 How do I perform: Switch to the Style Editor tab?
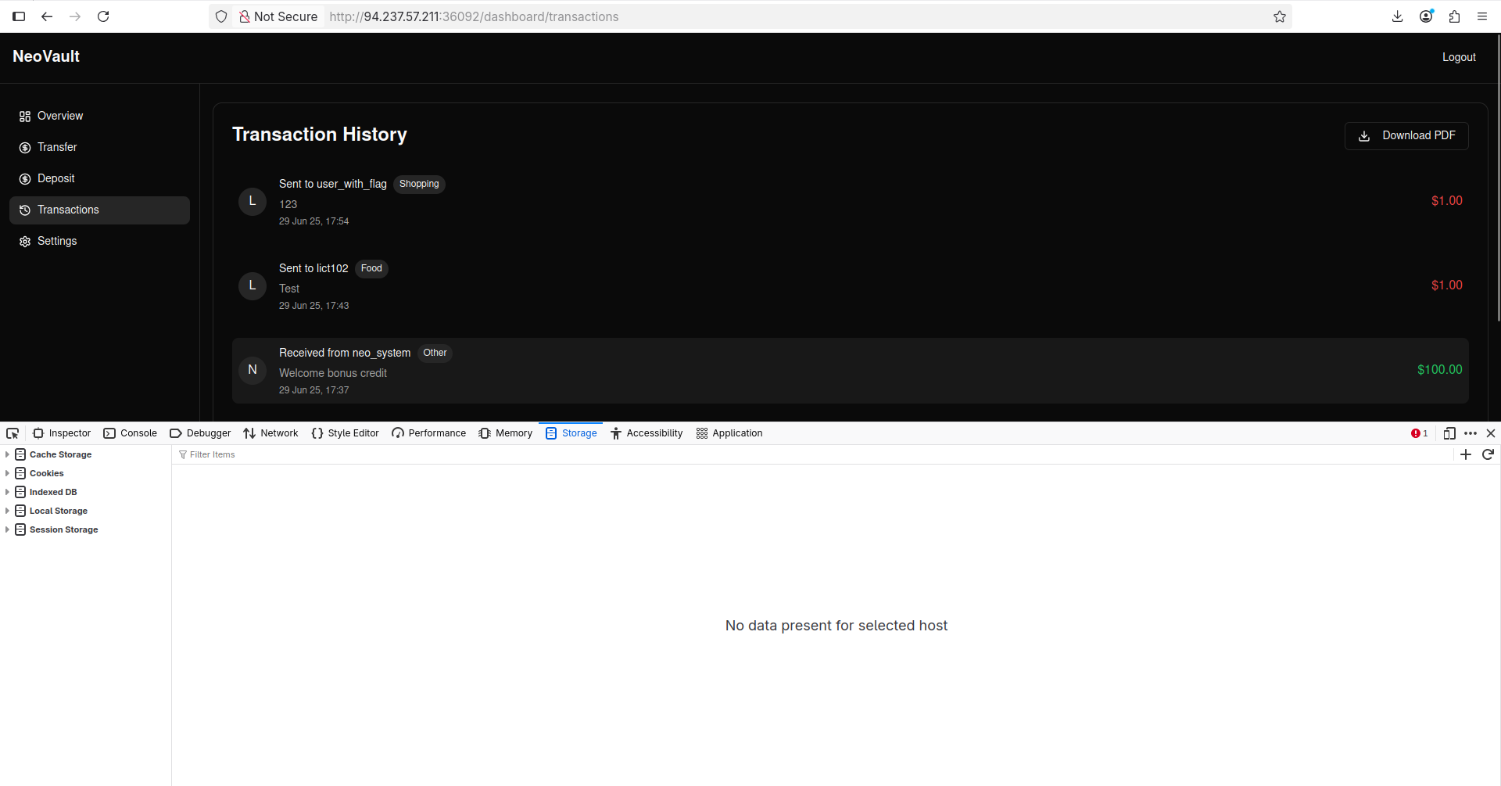(x=345, y=433)
